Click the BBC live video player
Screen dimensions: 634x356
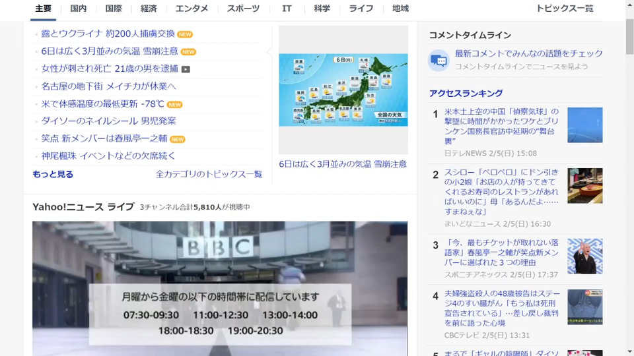[220, 288]
